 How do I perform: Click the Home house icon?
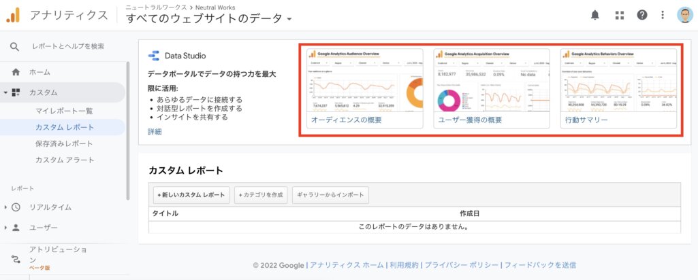click(x=16, y=72)
